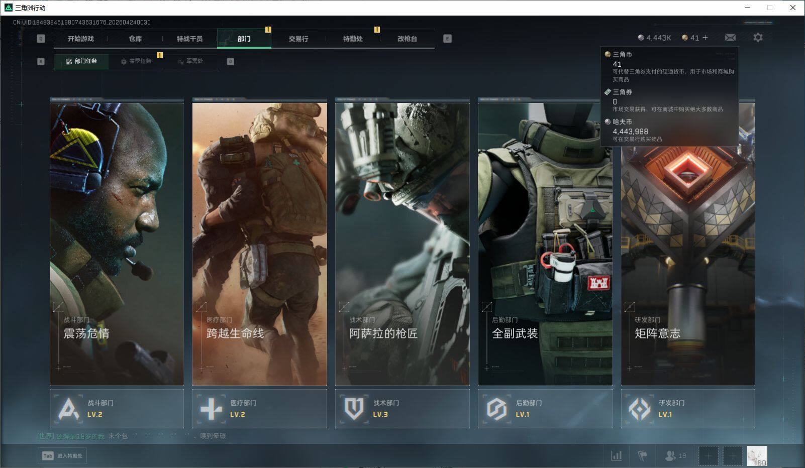Select the 部门 tab
This screenshot has height=468, width=805.
coord(244,39)
